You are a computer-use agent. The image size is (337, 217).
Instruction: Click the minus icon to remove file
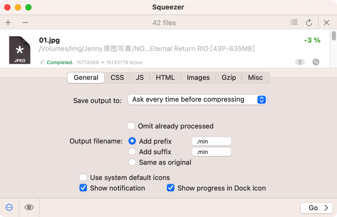25,23
